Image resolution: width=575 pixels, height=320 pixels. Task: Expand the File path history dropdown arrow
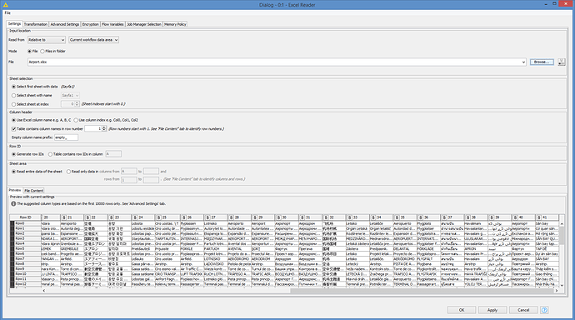click(x=523, y=62)
